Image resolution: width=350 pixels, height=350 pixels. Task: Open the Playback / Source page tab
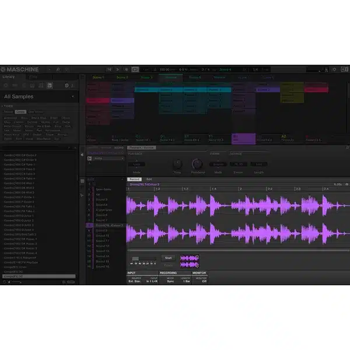pos(142,148)
